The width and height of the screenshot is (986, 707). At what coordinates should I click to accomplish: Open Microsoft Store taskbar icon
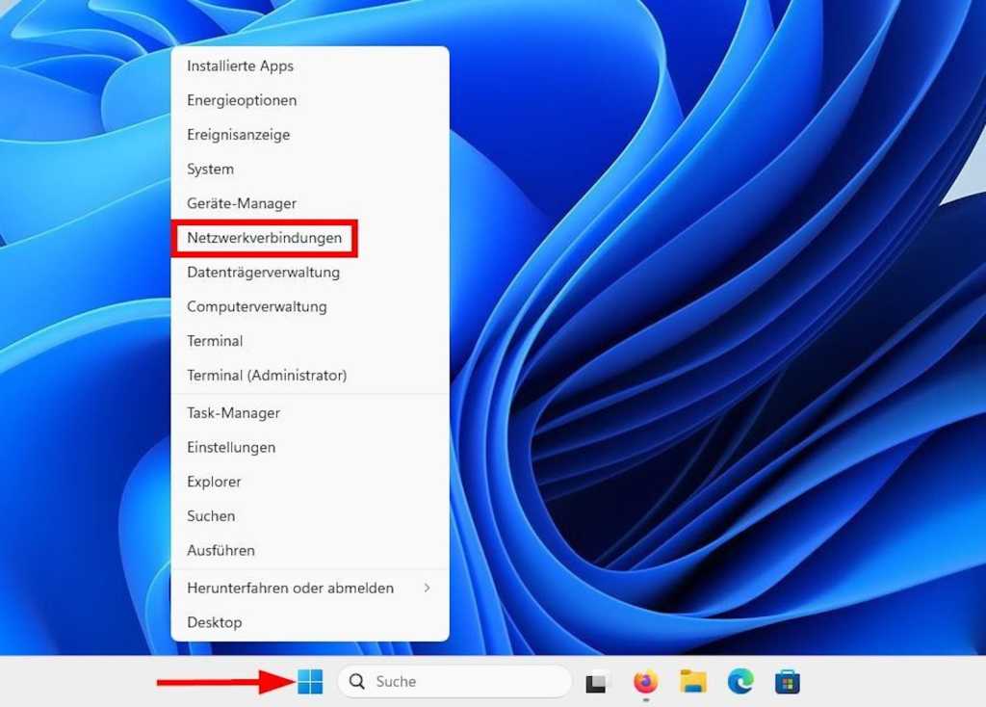(x=788, y=682)
